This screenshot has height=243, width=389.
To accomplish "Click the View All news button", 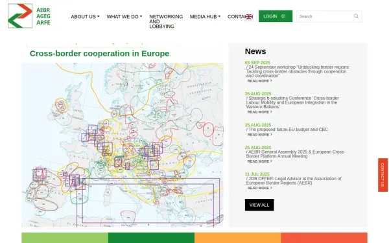I will [259, 205].
